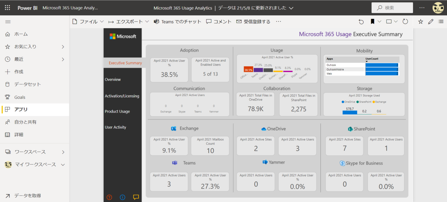Click the Exchange logo icon
447x202 pixels.
point(174,129)
